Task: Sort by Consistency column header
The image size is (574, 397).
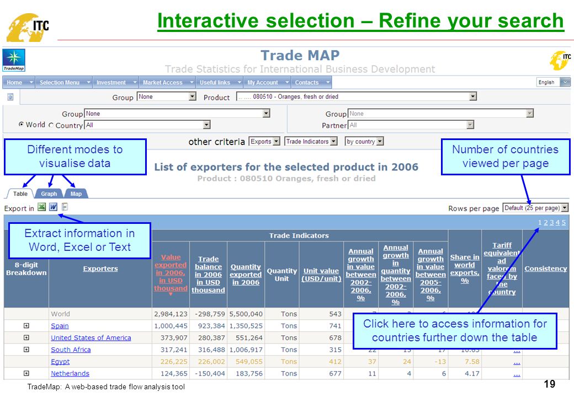Action: pos(545,269)
